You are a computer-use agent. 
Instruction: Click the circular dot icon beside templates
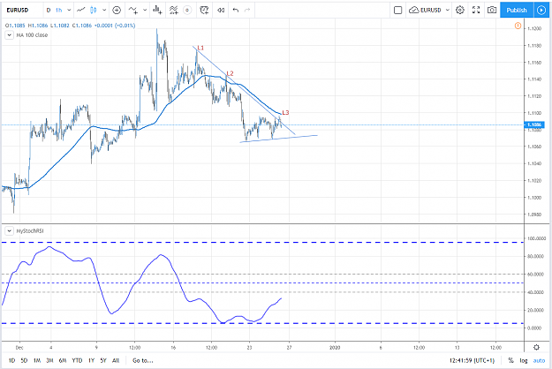coord(187,11)
